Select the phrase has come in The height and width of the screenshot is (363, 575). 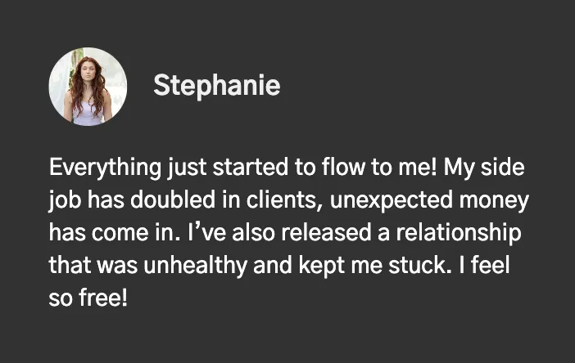click(x=115, y=233)
